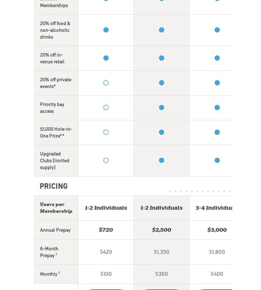Viewport: 261px width, 290px height.
Task: Click the middle filled dot for 20% off private events
Action: click(162, 83)
